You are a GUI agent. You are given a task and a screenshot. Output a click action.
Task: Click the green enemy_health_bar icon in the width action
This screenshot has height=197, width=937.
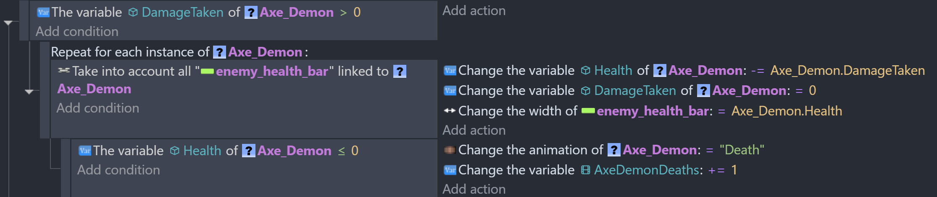tap(588, 111)
